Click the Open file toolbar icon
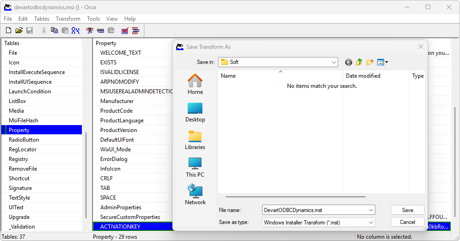The image size is (460, 241). click(x=19, y=30)
